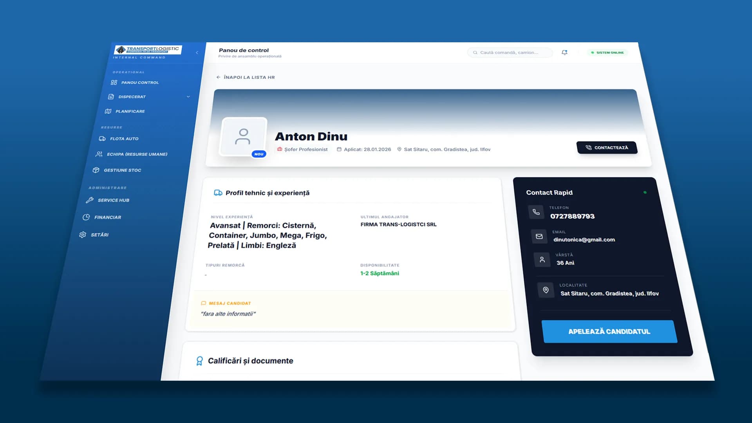Image resolution: width=752 pixels, height=423 pixels.
Task: Expand the Dispecerat submenu chevron
Action: tap(188, 97)
